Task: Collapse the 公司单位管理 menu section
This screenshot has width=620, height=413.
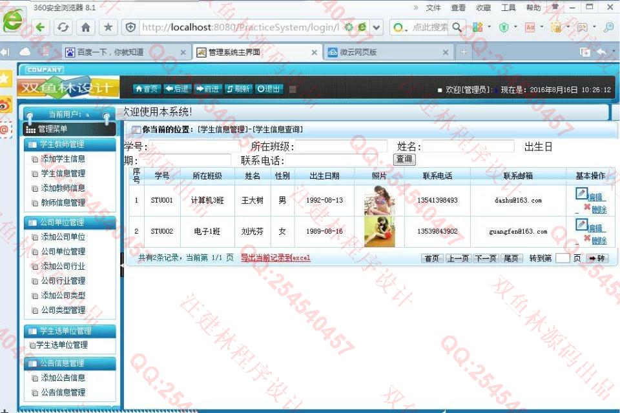Action: click(x=70, y=223)
